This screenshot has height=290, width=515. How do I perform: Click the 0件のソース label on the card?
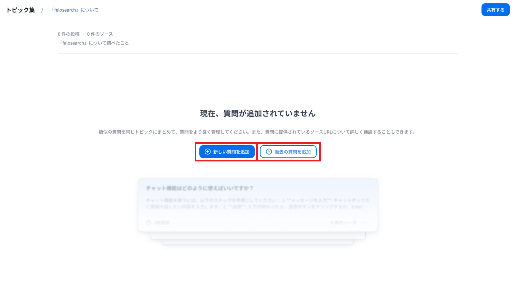click(343, 222)
